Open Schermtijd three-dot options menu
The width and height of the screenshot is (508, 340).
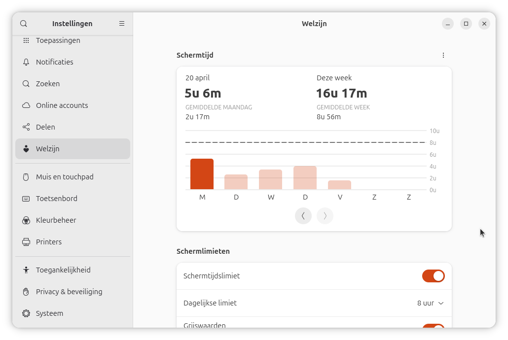point(443,55)
